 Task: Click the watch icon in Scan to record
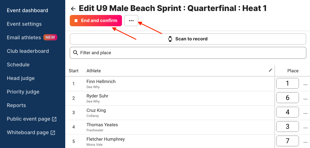(x=170, y=39)
